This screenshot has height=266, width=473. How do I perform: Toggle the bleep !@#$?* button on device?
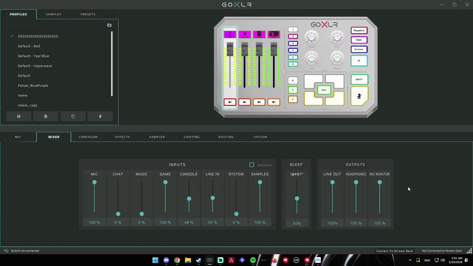[x=359, y=79]
